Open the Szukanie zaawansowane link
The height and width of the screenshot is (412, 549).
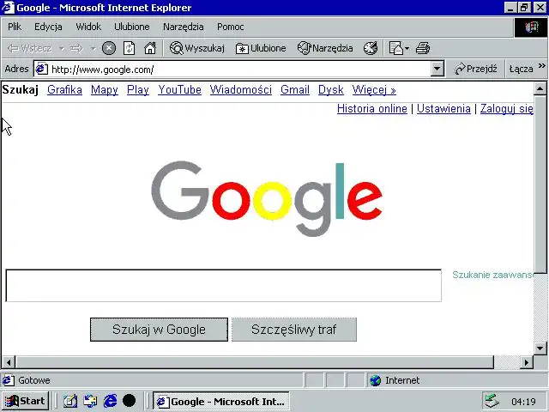click(x=492, y=275)
